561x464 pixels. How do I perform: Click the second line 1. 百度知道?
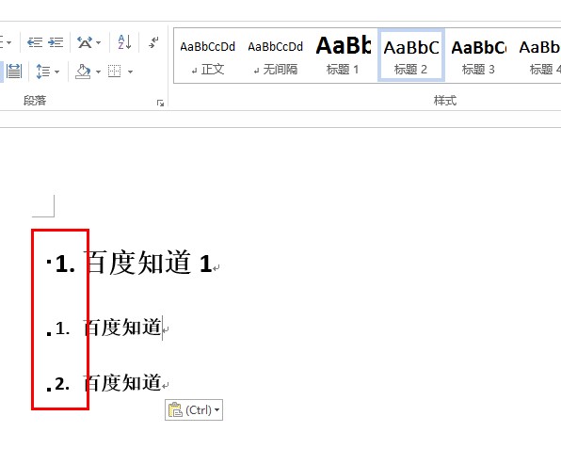(x=108, y=328)
